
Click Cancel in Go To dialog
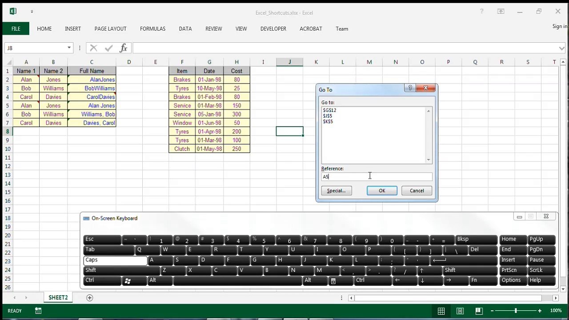click(x=417, y=191)
